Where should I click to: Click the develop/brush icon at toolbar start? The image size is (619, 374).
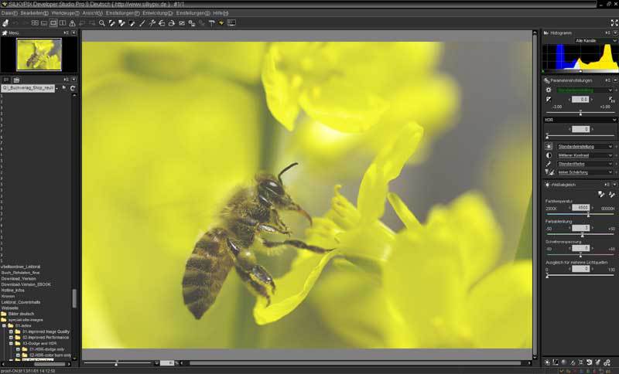[x=5, y=23]
